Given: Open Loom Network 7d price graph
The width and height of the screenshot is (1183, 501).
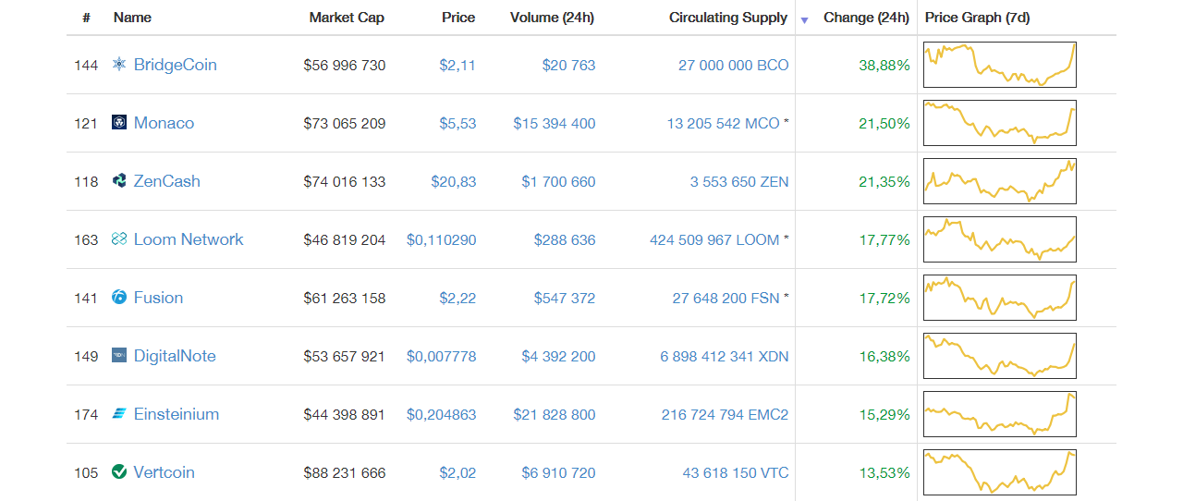Looking at the screenshot, I should click(x=1000, y=239).
